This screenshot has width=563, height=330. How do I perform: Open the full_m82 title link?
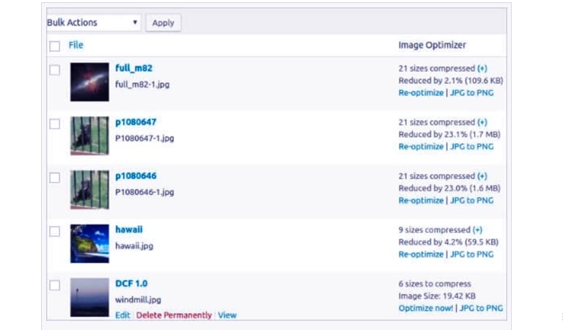[133, 68]
